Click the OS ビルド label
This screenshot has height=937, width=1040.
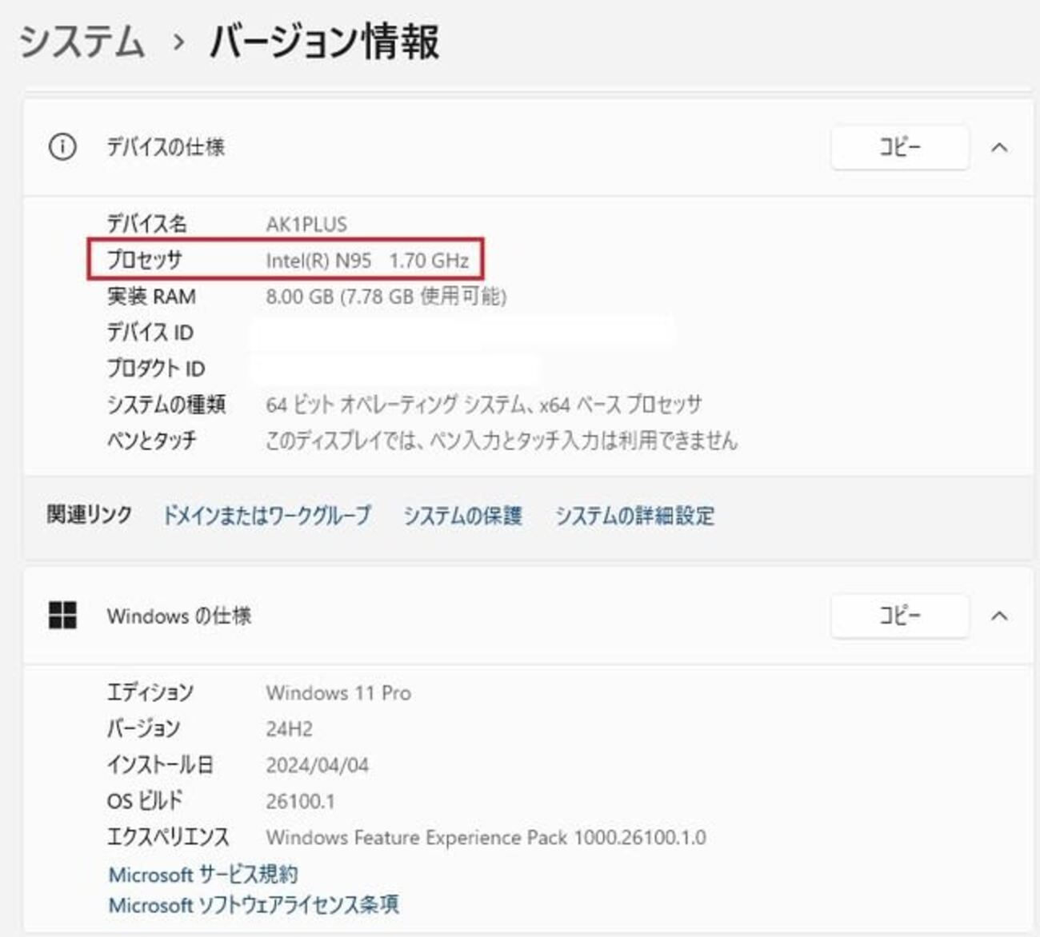146,801
